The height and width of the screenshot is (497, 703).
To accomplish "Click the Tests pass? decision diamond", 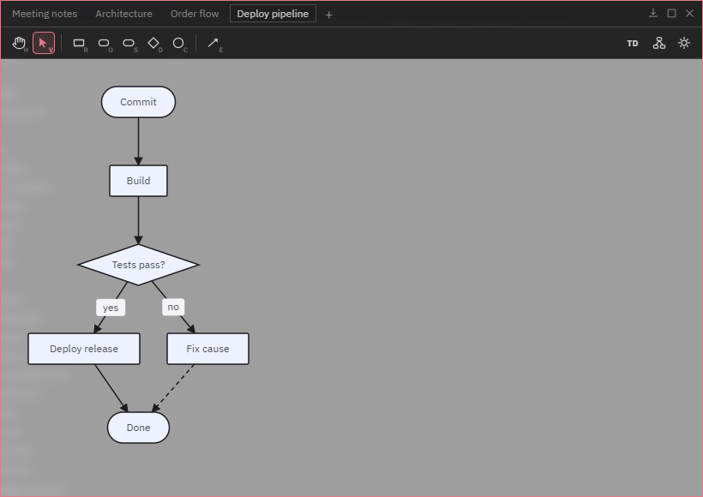I will pyautogui.click(x=139, y=265).
